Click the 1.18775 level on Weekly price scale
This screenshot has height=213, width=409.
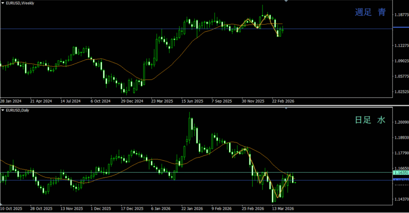click(401, 15)
